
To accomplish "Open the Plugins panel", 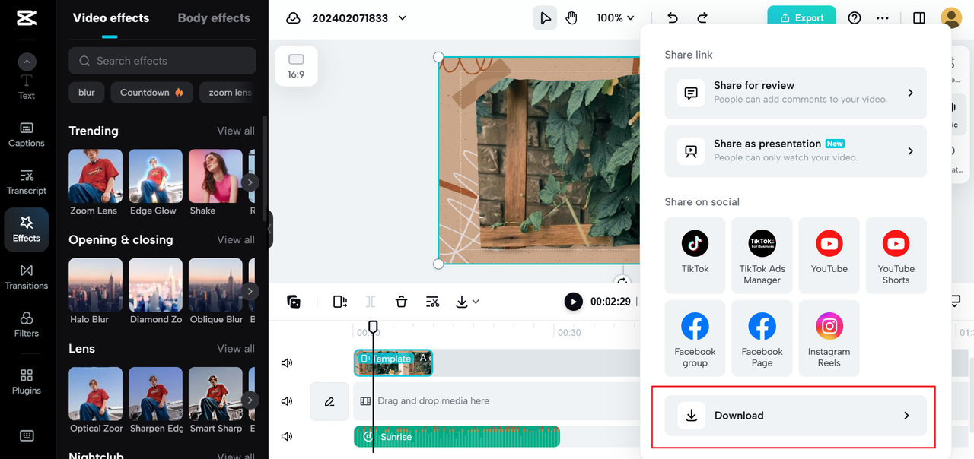I will click(27, 381).
